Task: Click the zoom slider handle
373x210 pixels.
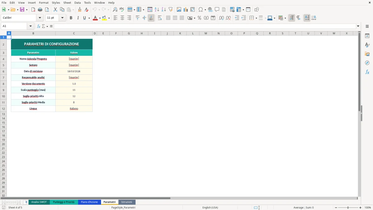Action: click(x=348, y=208)
